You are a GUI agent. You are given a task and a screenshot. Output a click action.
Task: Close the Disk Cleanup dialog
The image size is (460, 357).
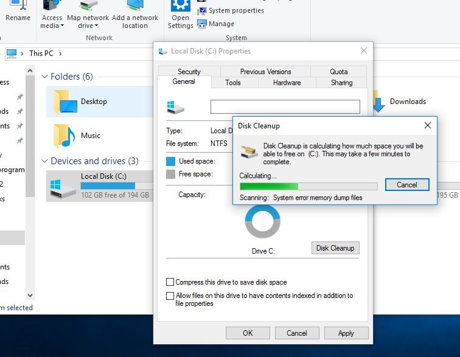[x=428, y=125]
